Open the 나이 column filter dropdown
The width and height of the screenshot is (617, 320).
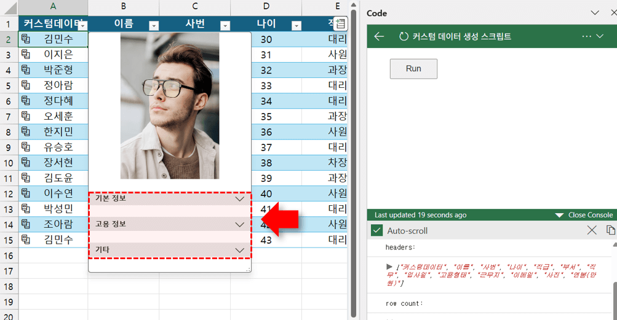click(x=297, y=25)
